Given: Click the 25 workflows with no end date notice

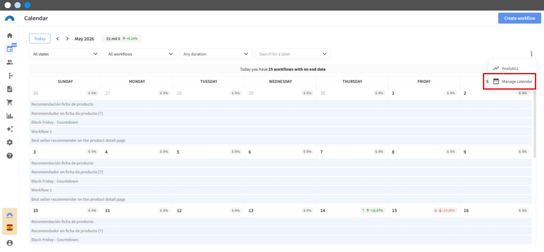Looking at the screenshot, I should click(283, 69).
